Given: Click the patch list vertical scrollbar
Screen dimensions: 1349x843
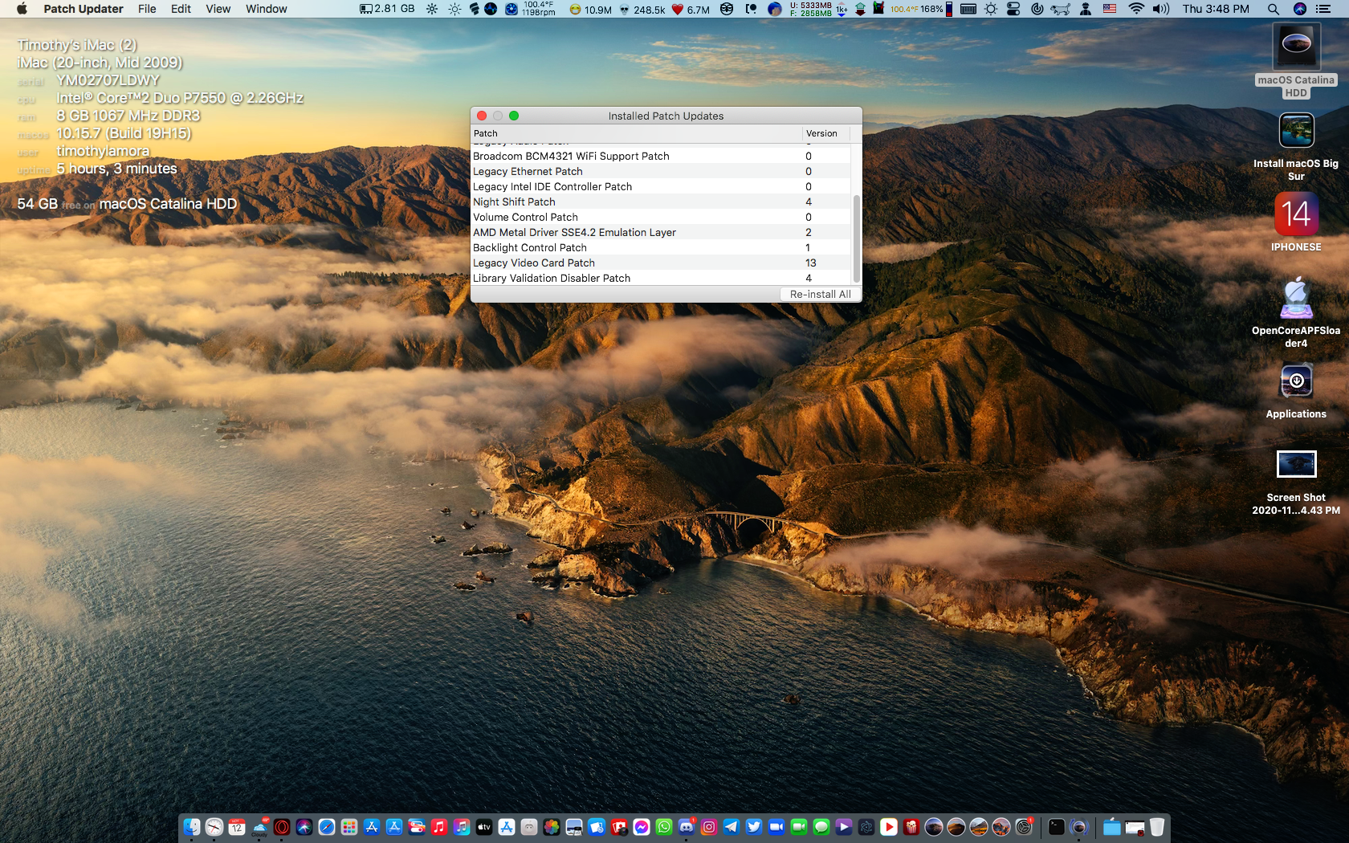Looking at the screenshot, I should [856, 237].
